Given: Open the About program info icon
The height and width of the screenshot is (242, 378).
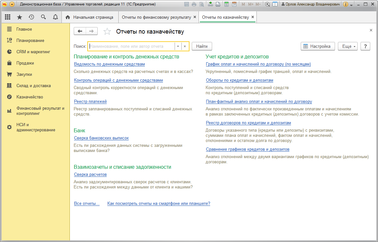Looking at the screenshot, I should click(345, 4).
